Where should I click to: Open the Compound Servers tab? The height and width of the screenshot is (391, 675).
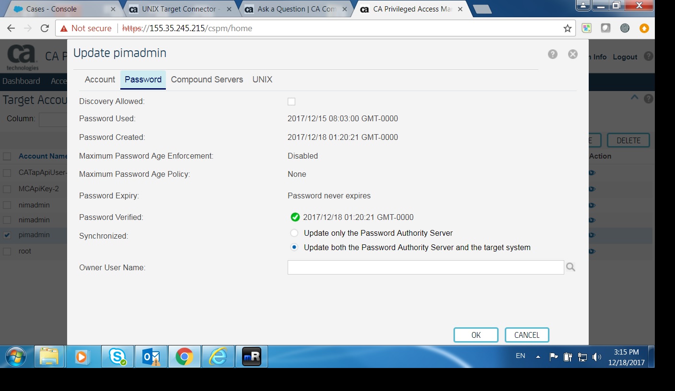(207, 80)
